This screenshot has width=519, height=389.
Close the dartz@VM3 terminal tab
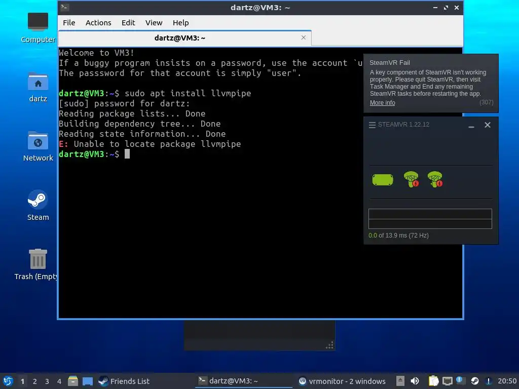click(x=304, y=37)
